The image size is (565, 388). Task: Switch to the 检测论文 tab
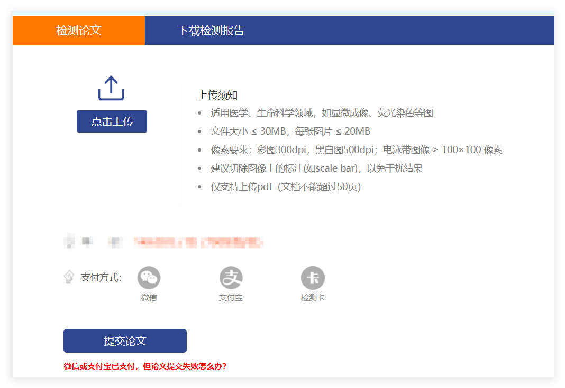[x=78, y=31]
